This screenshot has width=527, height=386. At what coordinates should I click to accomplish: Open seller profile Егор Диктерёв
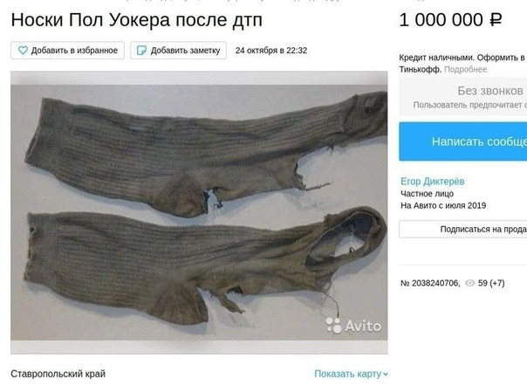click(432, 182)
